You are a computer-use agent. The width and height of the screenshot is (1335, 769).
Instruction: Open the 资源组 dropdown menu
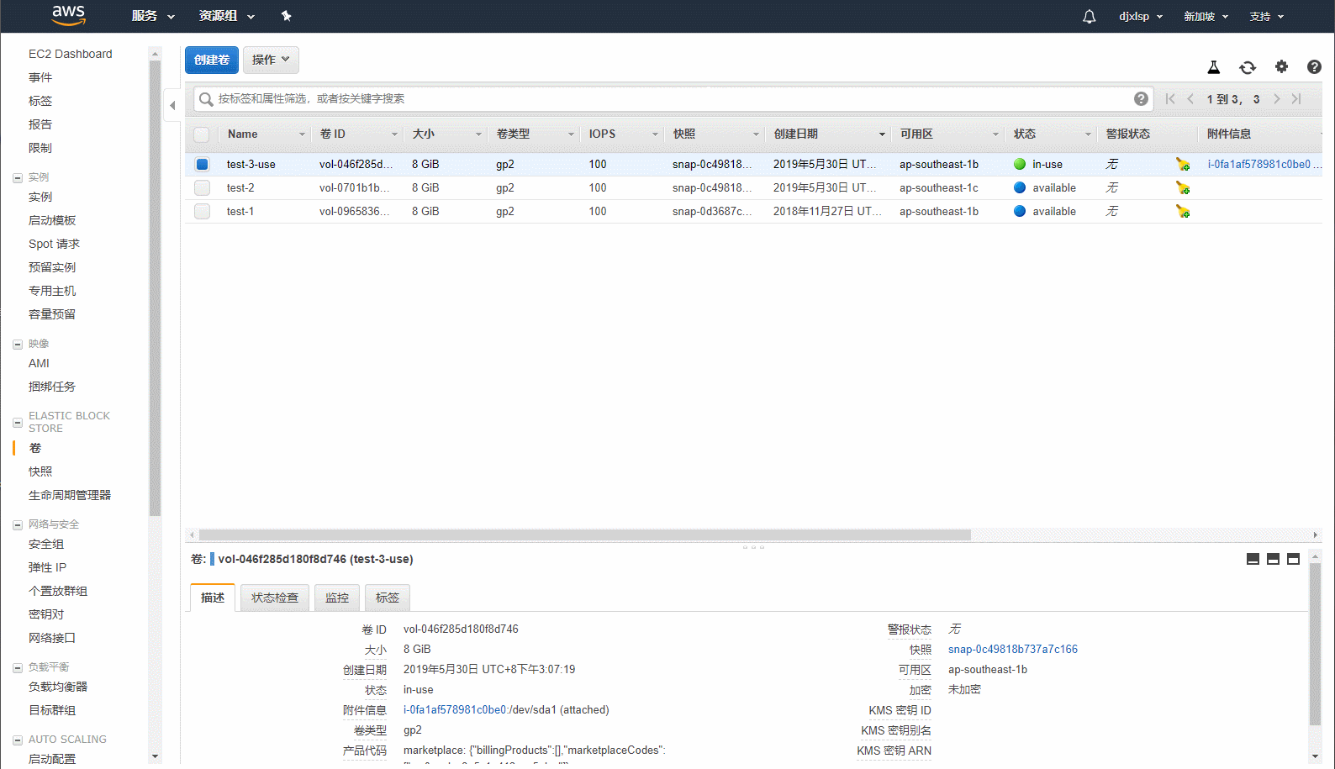[x=226, y=16]
